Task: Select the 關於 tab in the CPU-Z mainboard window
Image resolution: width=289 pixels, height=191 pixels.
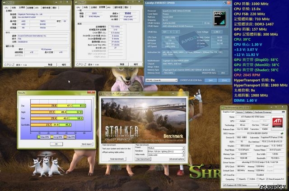Action: click(55, 8)
